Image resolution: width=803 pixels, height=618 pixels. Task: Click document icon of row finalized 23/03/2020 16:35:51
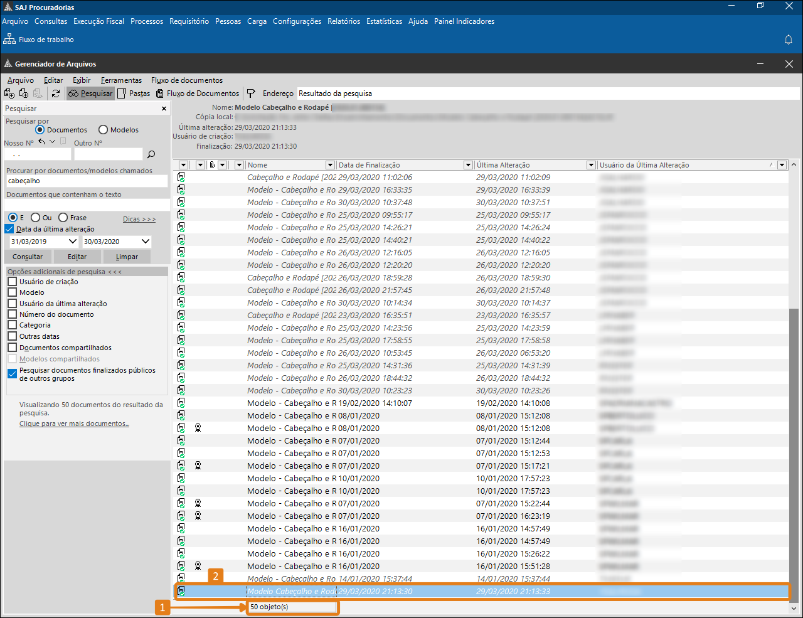tap(181, 316)
